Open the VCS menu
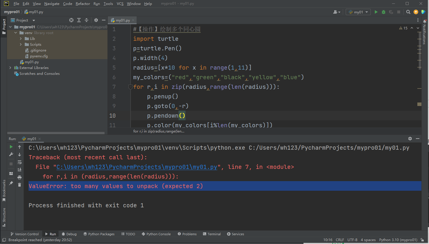The image size is (429, 244). click(x=120, y=3)
